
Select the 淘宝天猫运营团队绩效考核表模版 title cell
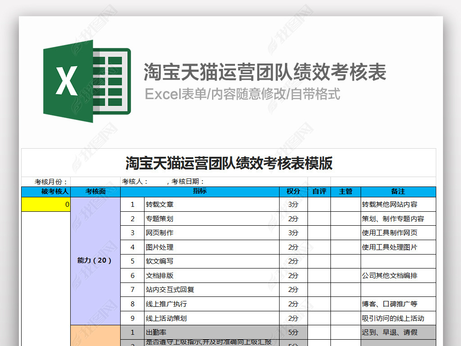(229, 163)
